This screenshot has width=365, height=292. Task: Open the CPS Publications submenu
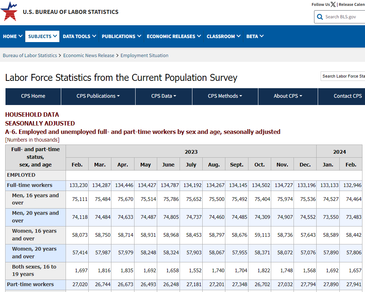point(98,96)
